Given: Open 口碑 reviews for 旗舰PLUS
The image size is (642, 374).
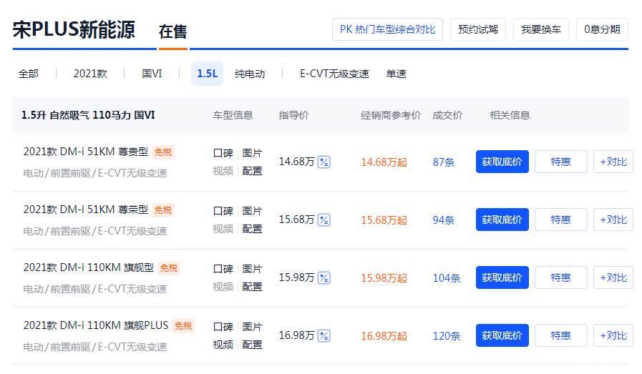Looking at the screenshot, I should 223,328.
